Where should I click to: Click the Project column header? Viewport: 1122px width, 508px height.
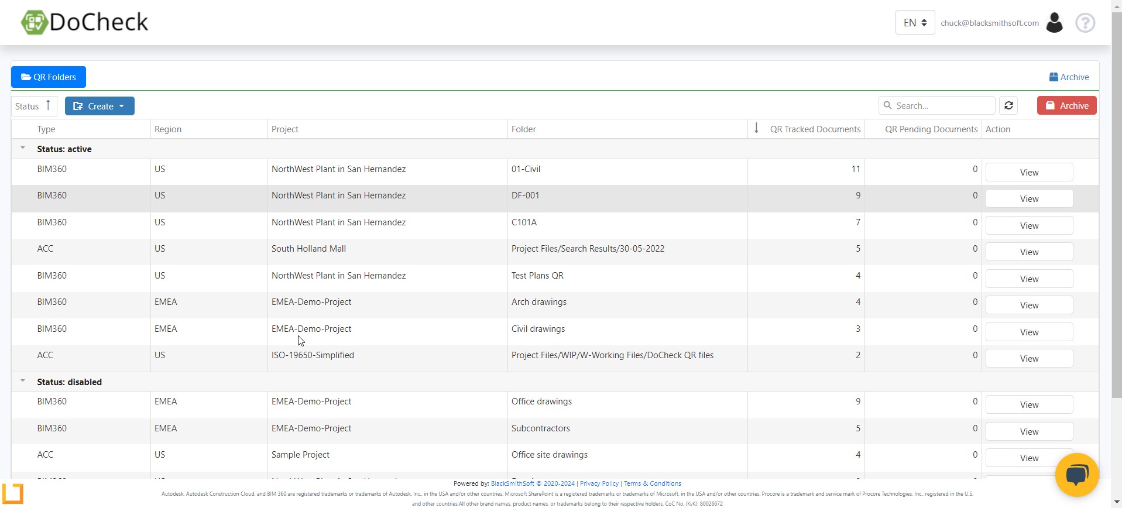pos(285,129)
